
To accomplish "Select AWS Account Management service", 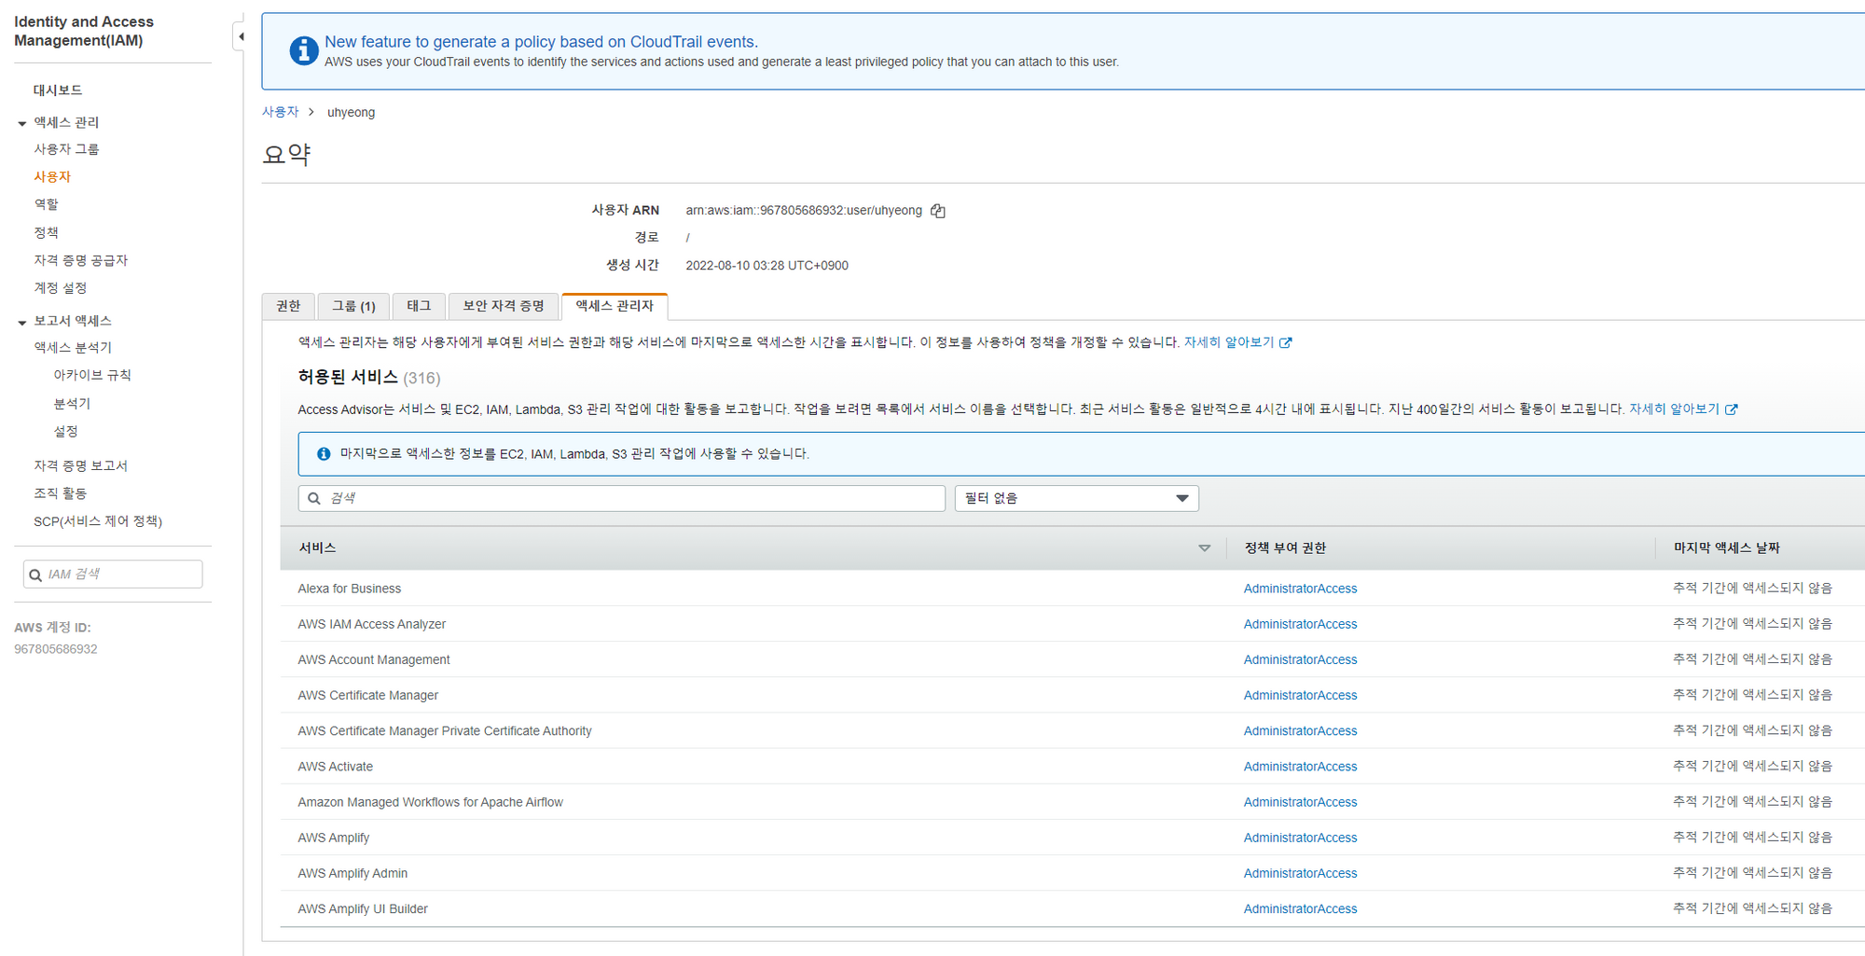I will (373, 659).
